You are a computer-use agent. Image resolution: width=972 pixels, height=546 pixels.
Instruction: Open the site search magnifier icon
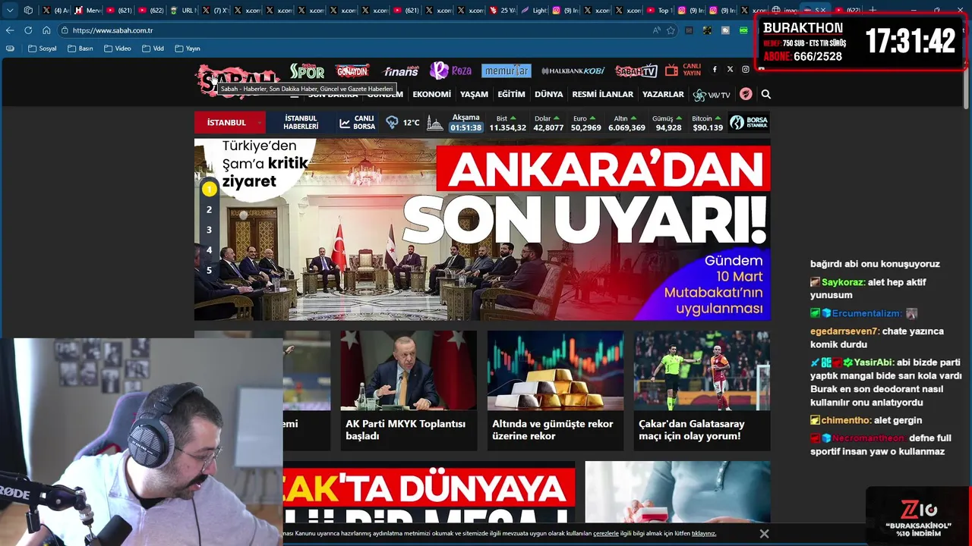(x=765, y=94)
